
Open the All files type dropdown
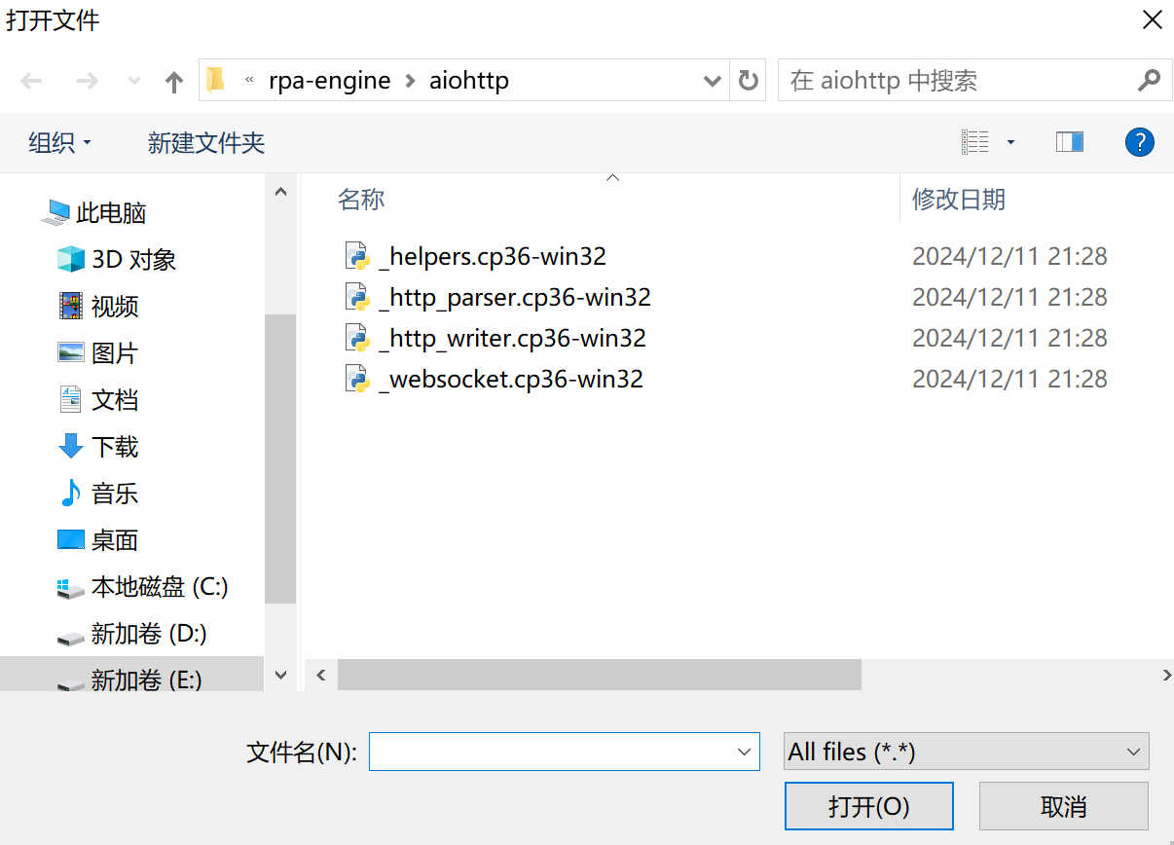coord(967,752)
